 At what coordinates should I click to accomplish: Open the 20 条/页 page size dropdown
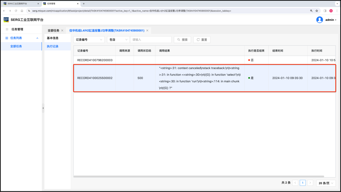click(326, 183)
